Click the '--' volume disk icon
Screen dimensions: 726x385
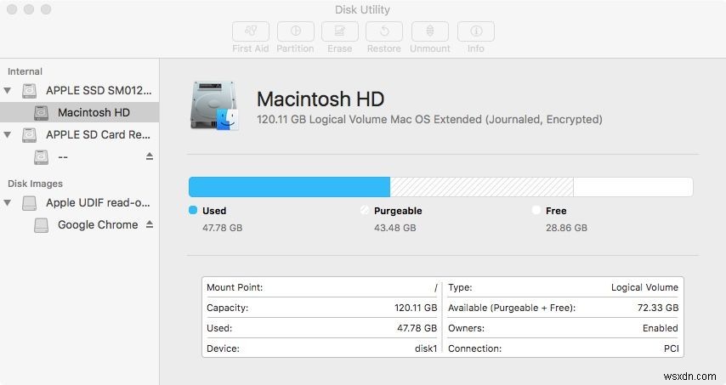pyautogui.click(x=41, y=157)
